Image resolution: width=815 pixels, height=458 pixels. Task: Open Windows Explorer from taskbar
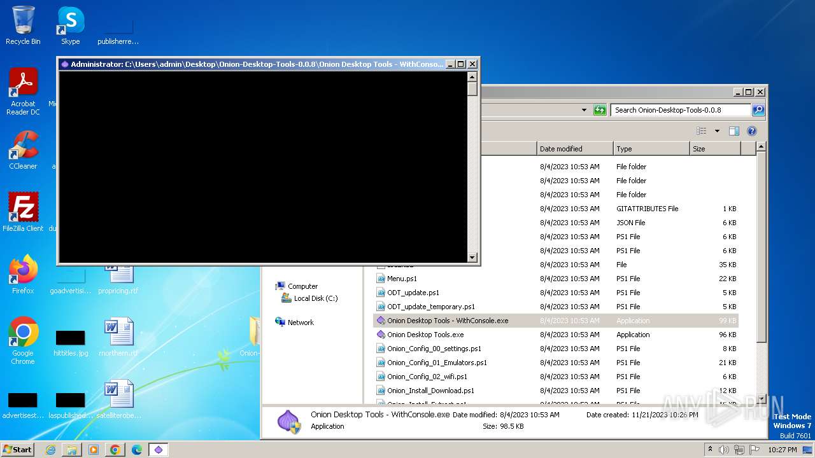point(72,450)
